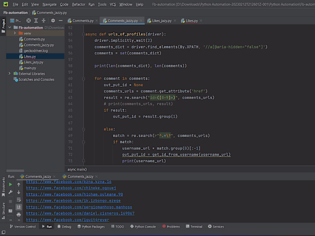Viewport: 315px width, 236px height.
Task: Open Terminal tool window
Action: click(194, 227)
